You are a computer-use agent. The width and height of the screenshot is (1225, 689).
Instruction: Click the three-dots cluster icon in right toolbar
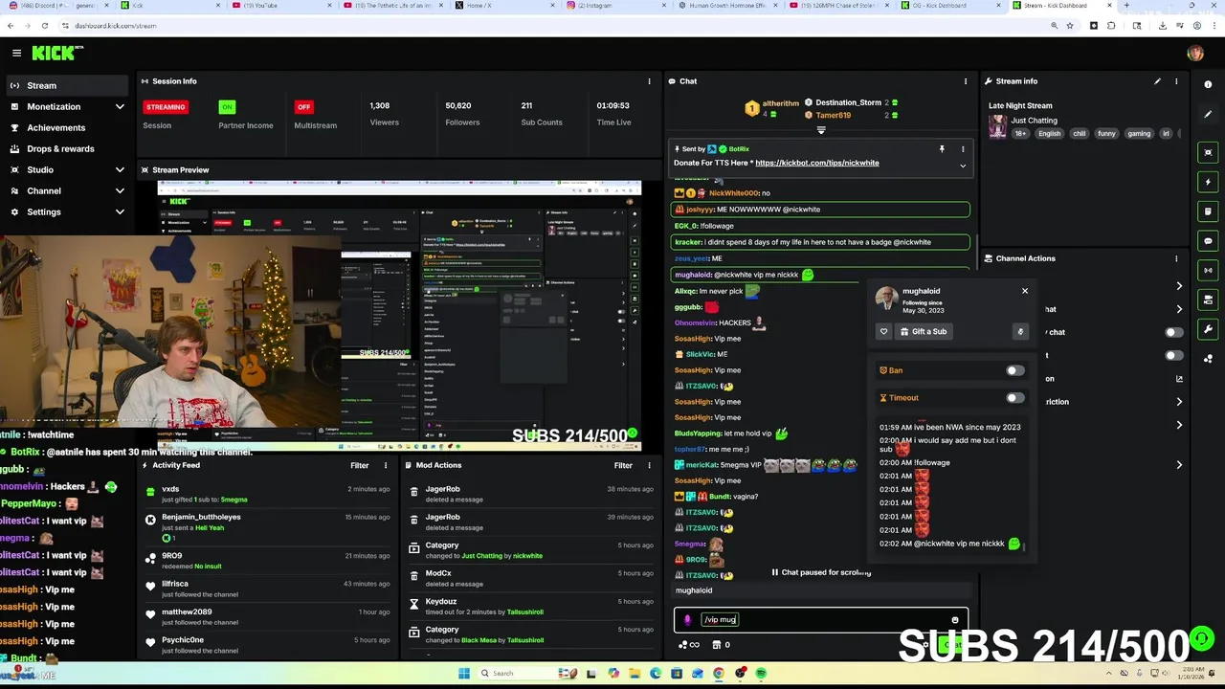(1208, 359)
